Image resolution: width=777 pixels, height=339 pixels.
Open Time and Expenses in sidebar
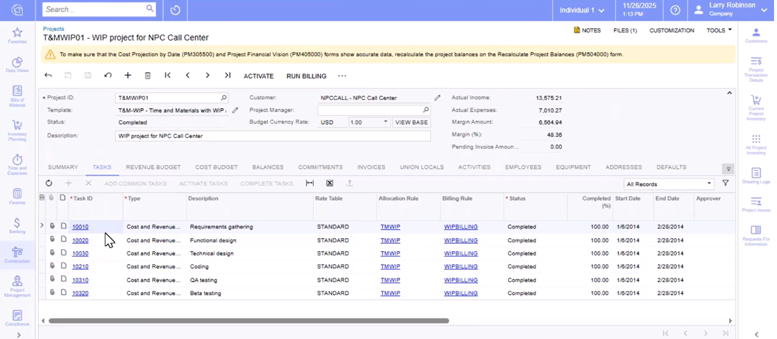(17, 164)
